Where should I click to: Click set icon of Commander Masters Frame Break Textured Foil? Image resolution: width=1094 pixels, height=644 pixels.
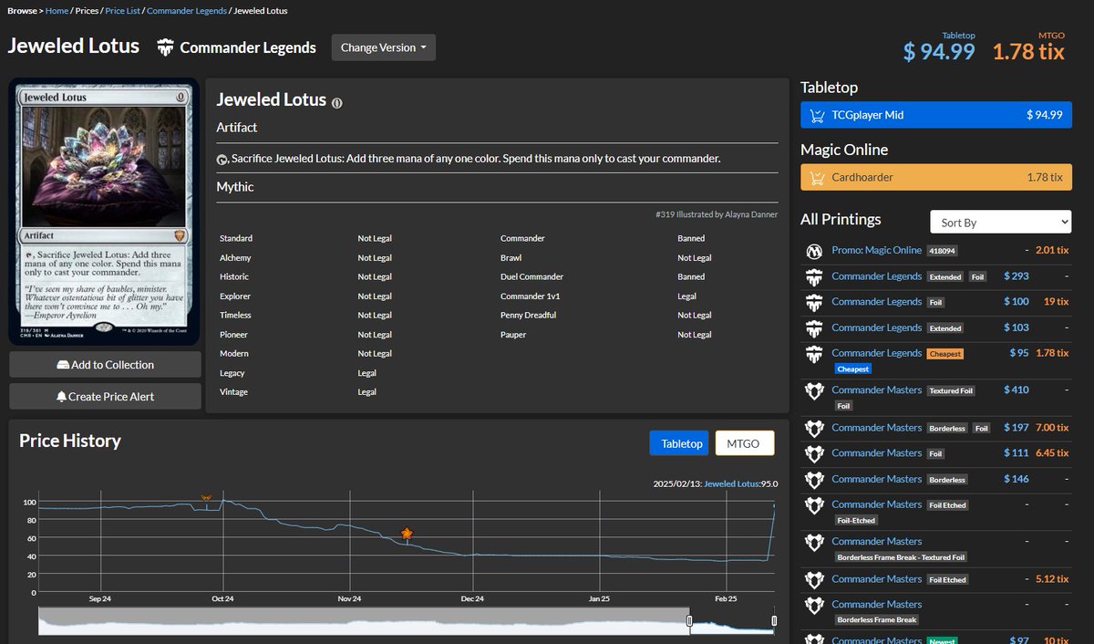(815, 543)
